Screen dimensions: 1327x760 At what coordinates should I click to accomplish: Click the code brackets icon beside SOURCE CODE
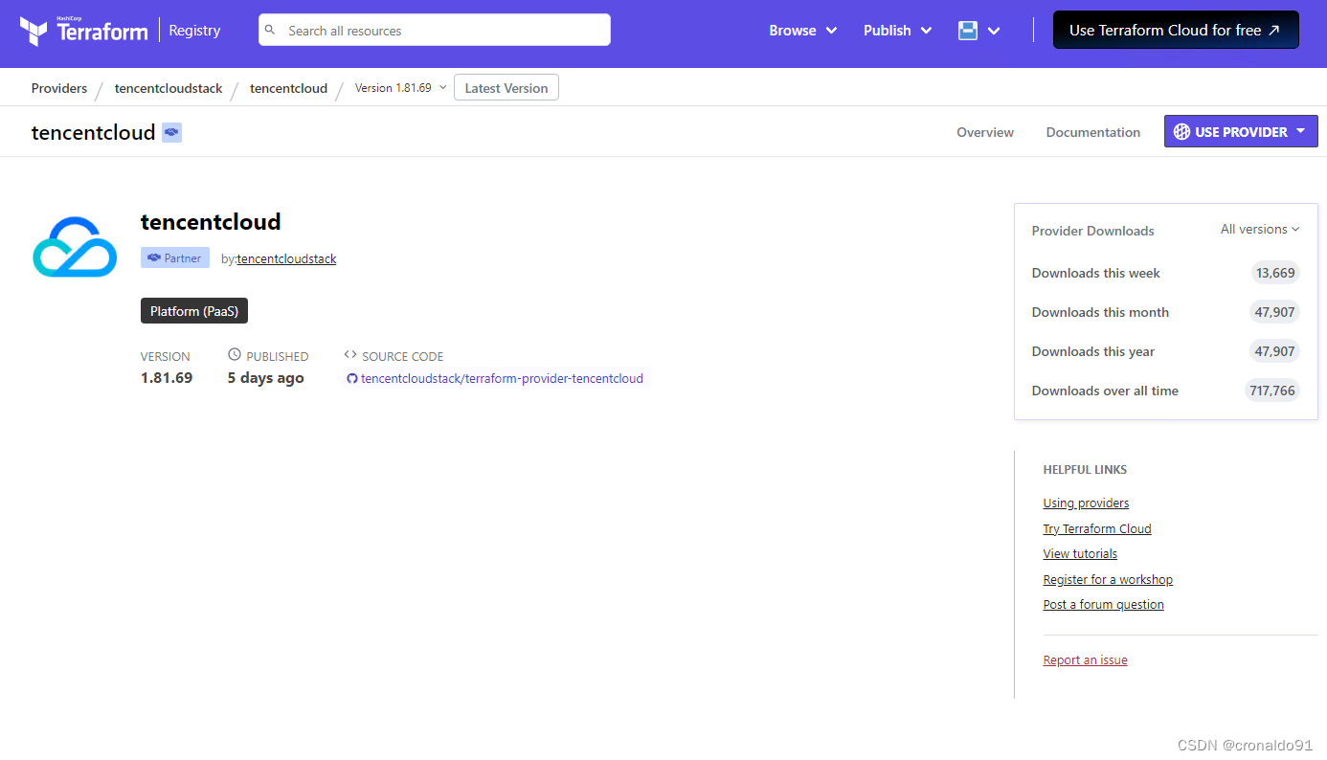(x=350, y=355)
